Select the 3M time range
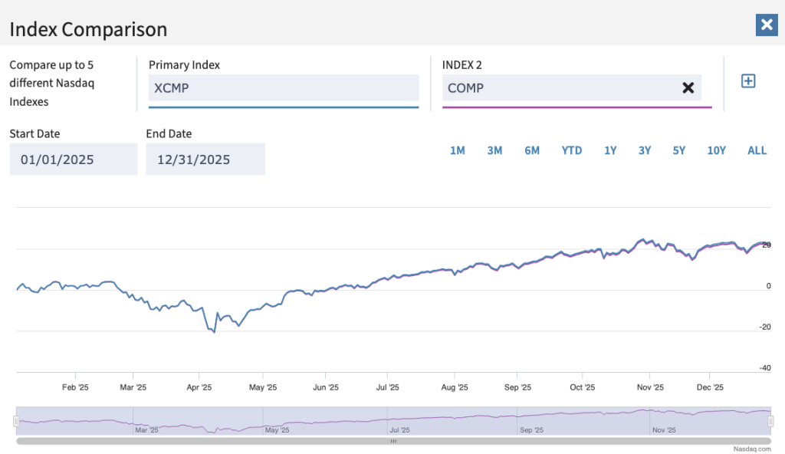Image resolution: width=785 pixels, height=454 pixels. coord(494,150)
